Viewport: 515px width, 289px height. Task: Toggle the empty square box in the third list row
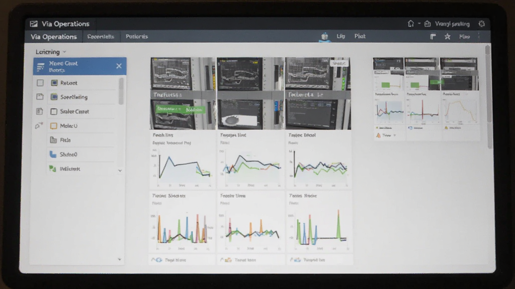coord(54,112)
